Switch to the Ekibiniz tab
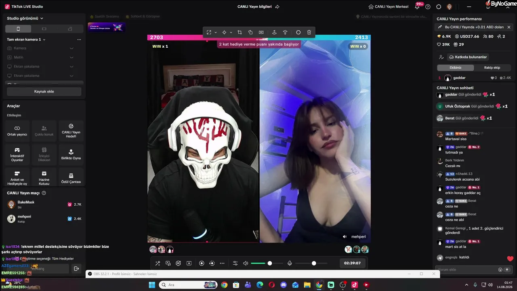 [x=456, y=67]
